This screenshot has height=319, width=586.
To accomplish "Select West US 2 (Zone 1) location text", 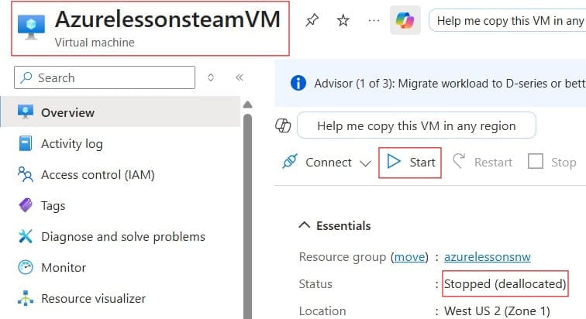I will coord(497,310).
